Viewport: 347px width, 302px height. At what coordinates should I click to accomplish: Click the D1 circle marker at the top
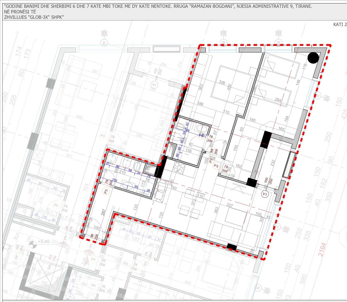103,42
